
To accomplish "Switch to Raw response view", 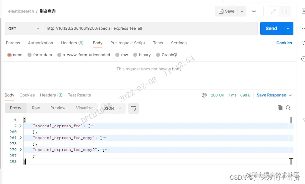I will point(36,108).
